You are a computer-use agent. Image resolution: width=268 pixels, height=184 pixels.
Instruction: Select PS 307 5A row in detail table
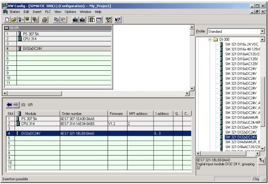pos(99,119)
